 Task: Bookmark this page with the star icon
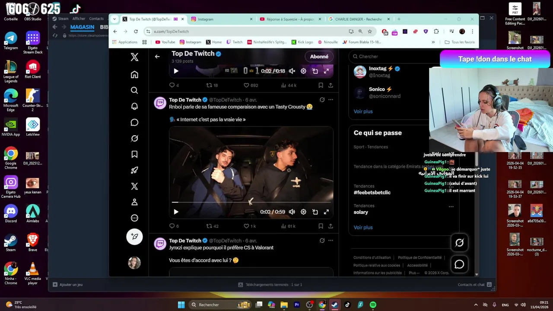370,32
